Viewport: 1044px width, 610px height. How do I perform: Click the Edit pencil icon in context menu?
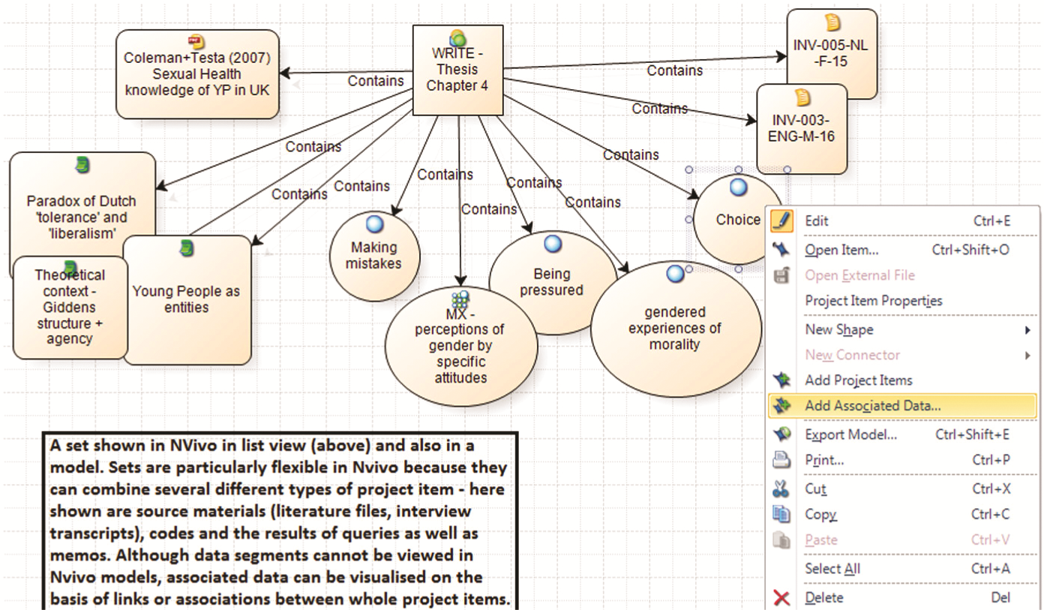pyautogui.click(x=781, y=220)
